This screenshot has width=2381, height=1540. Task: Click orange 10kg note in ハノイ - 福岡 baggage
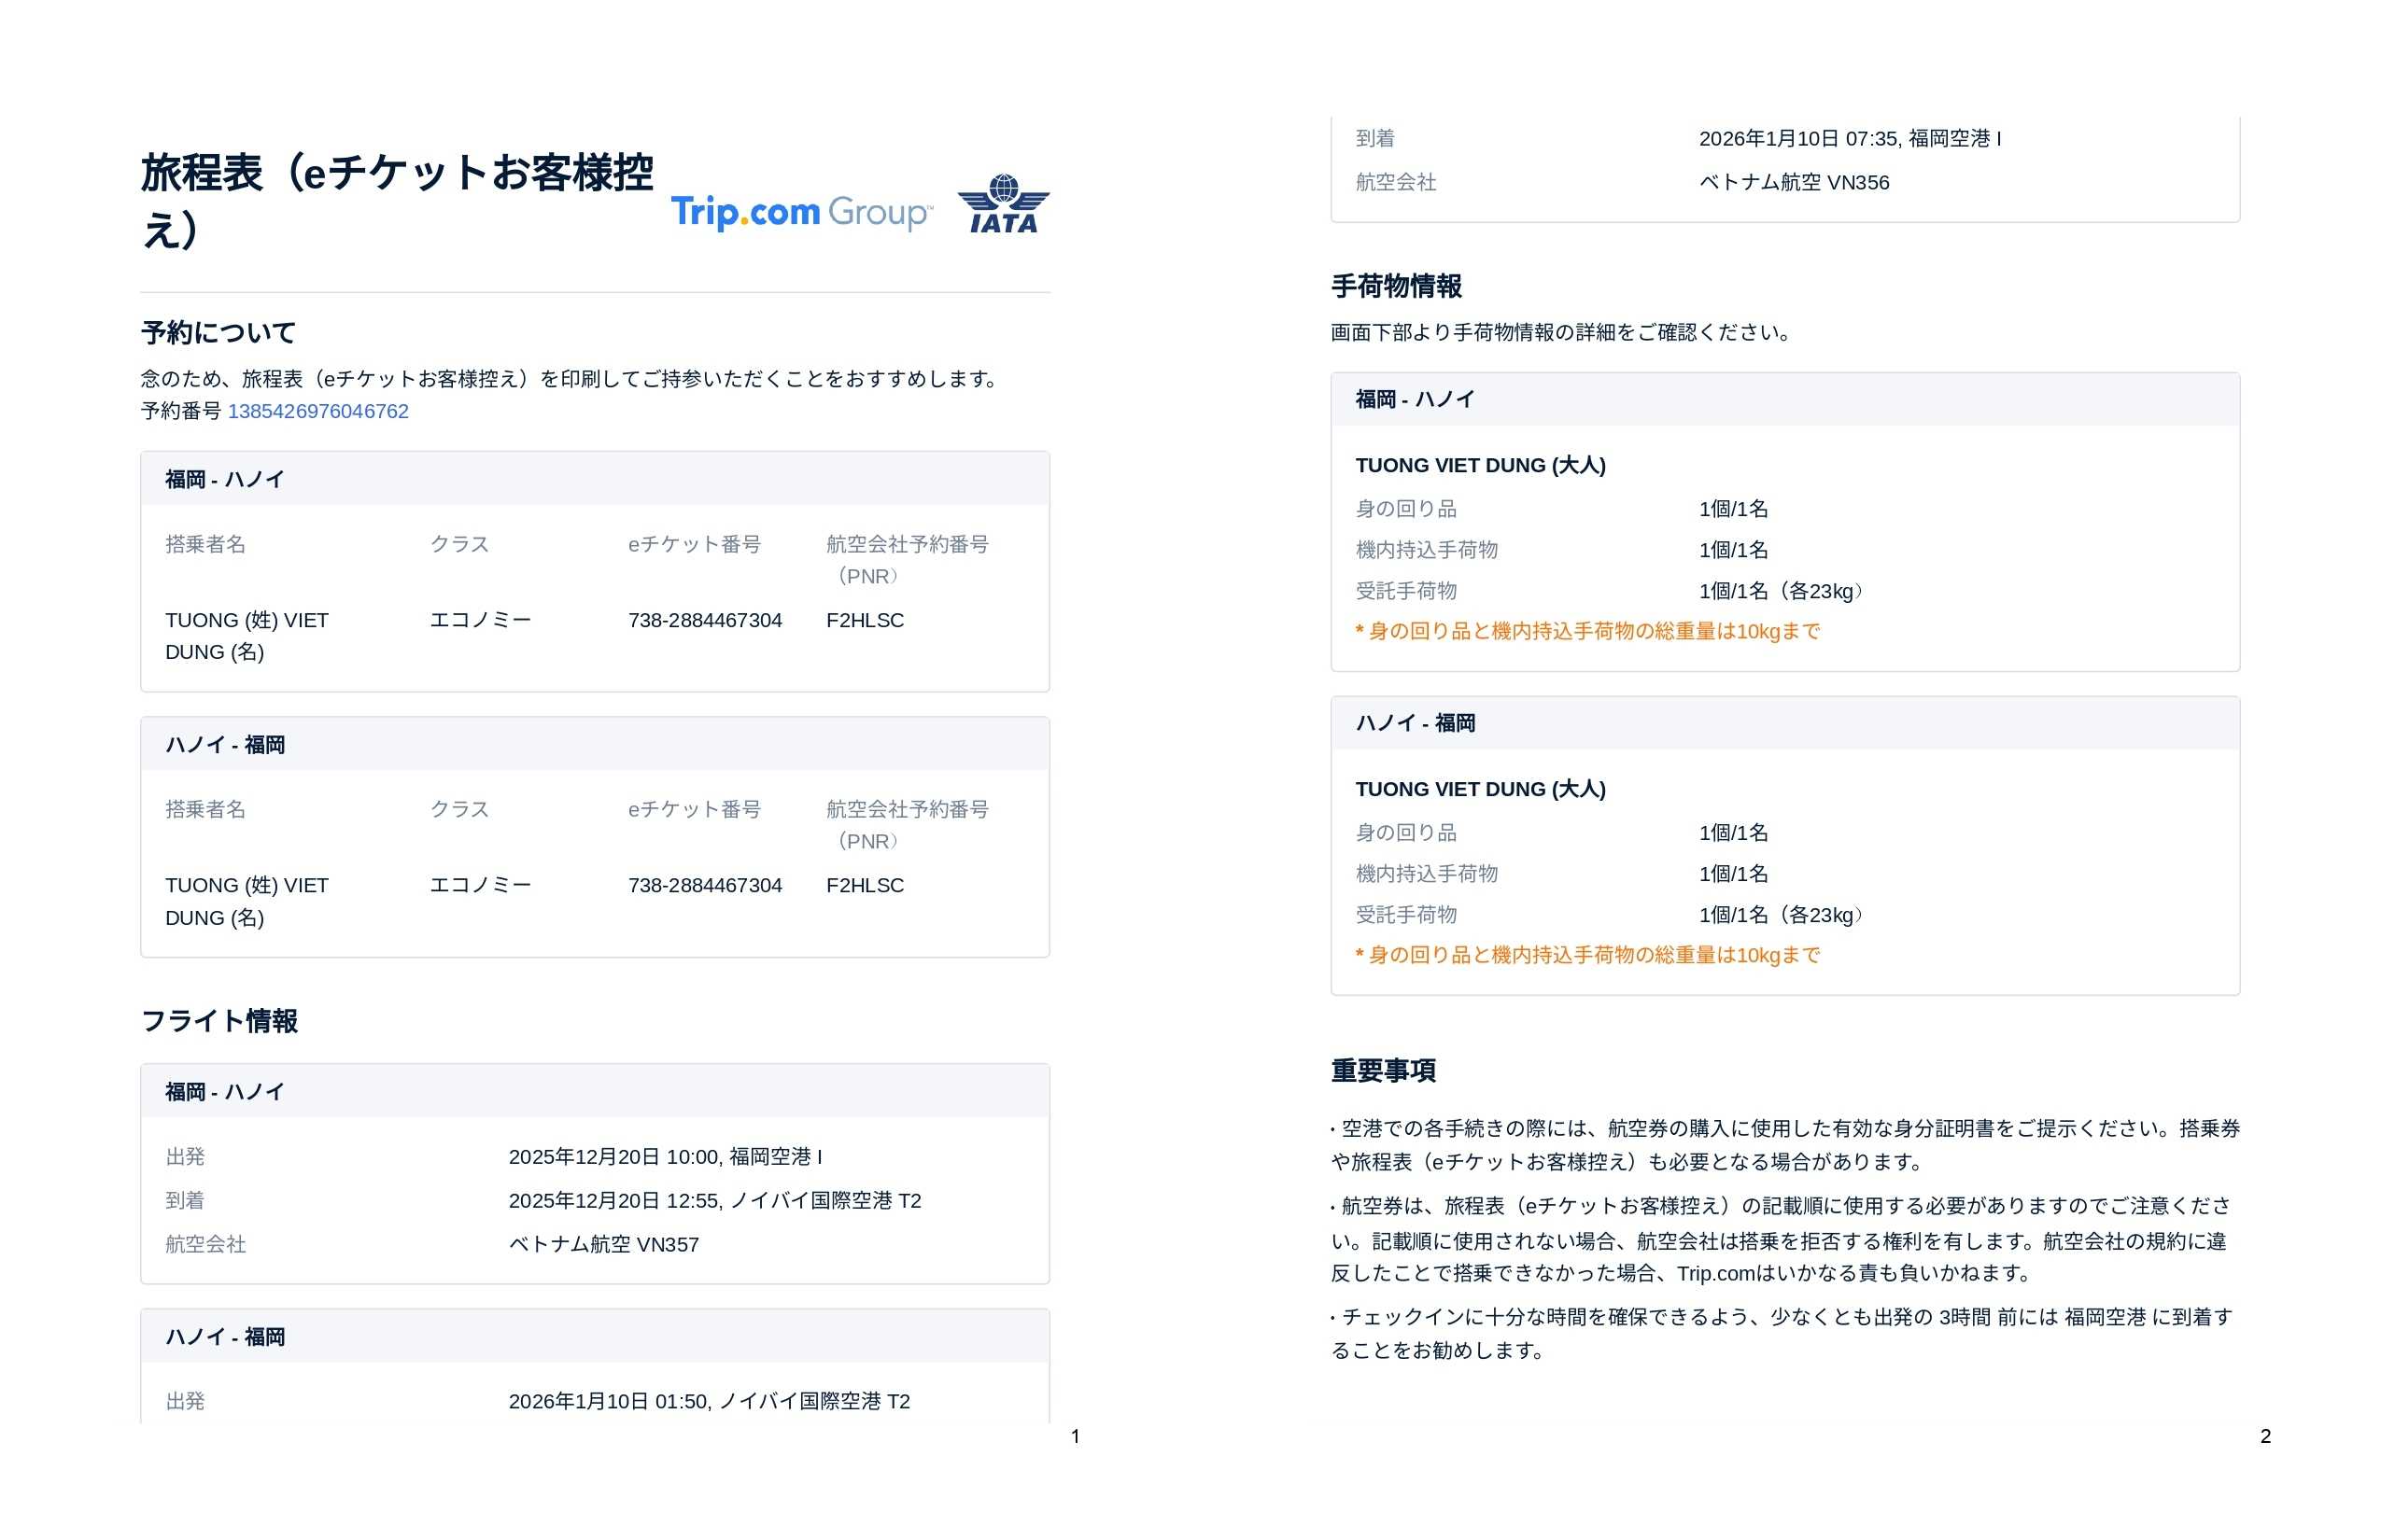[1586, 955]
